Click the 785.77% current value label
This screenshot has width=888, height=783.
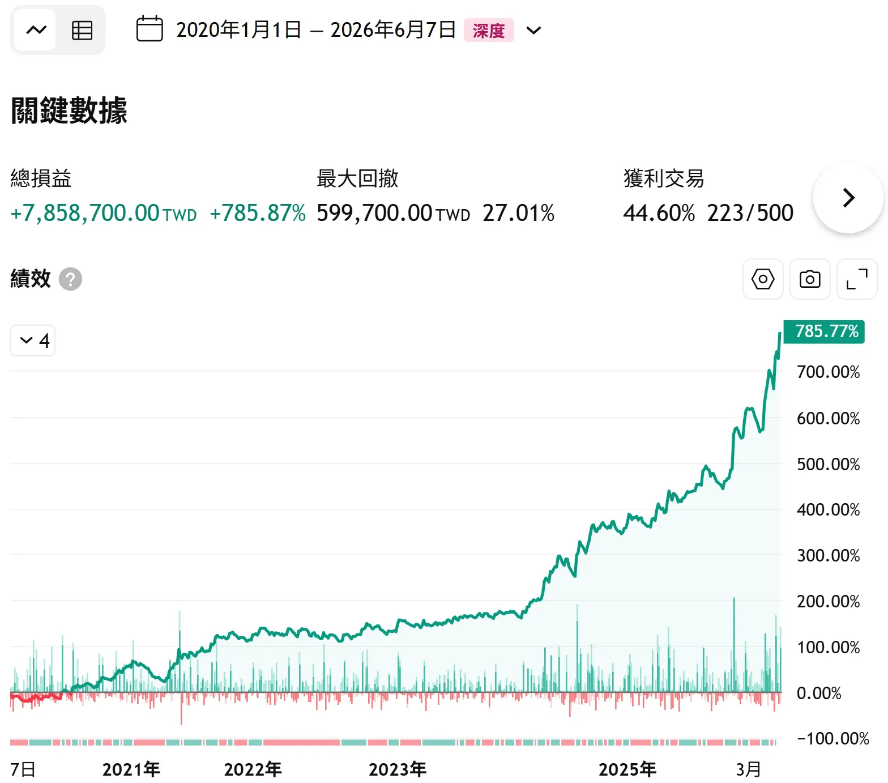click(824, 331)
